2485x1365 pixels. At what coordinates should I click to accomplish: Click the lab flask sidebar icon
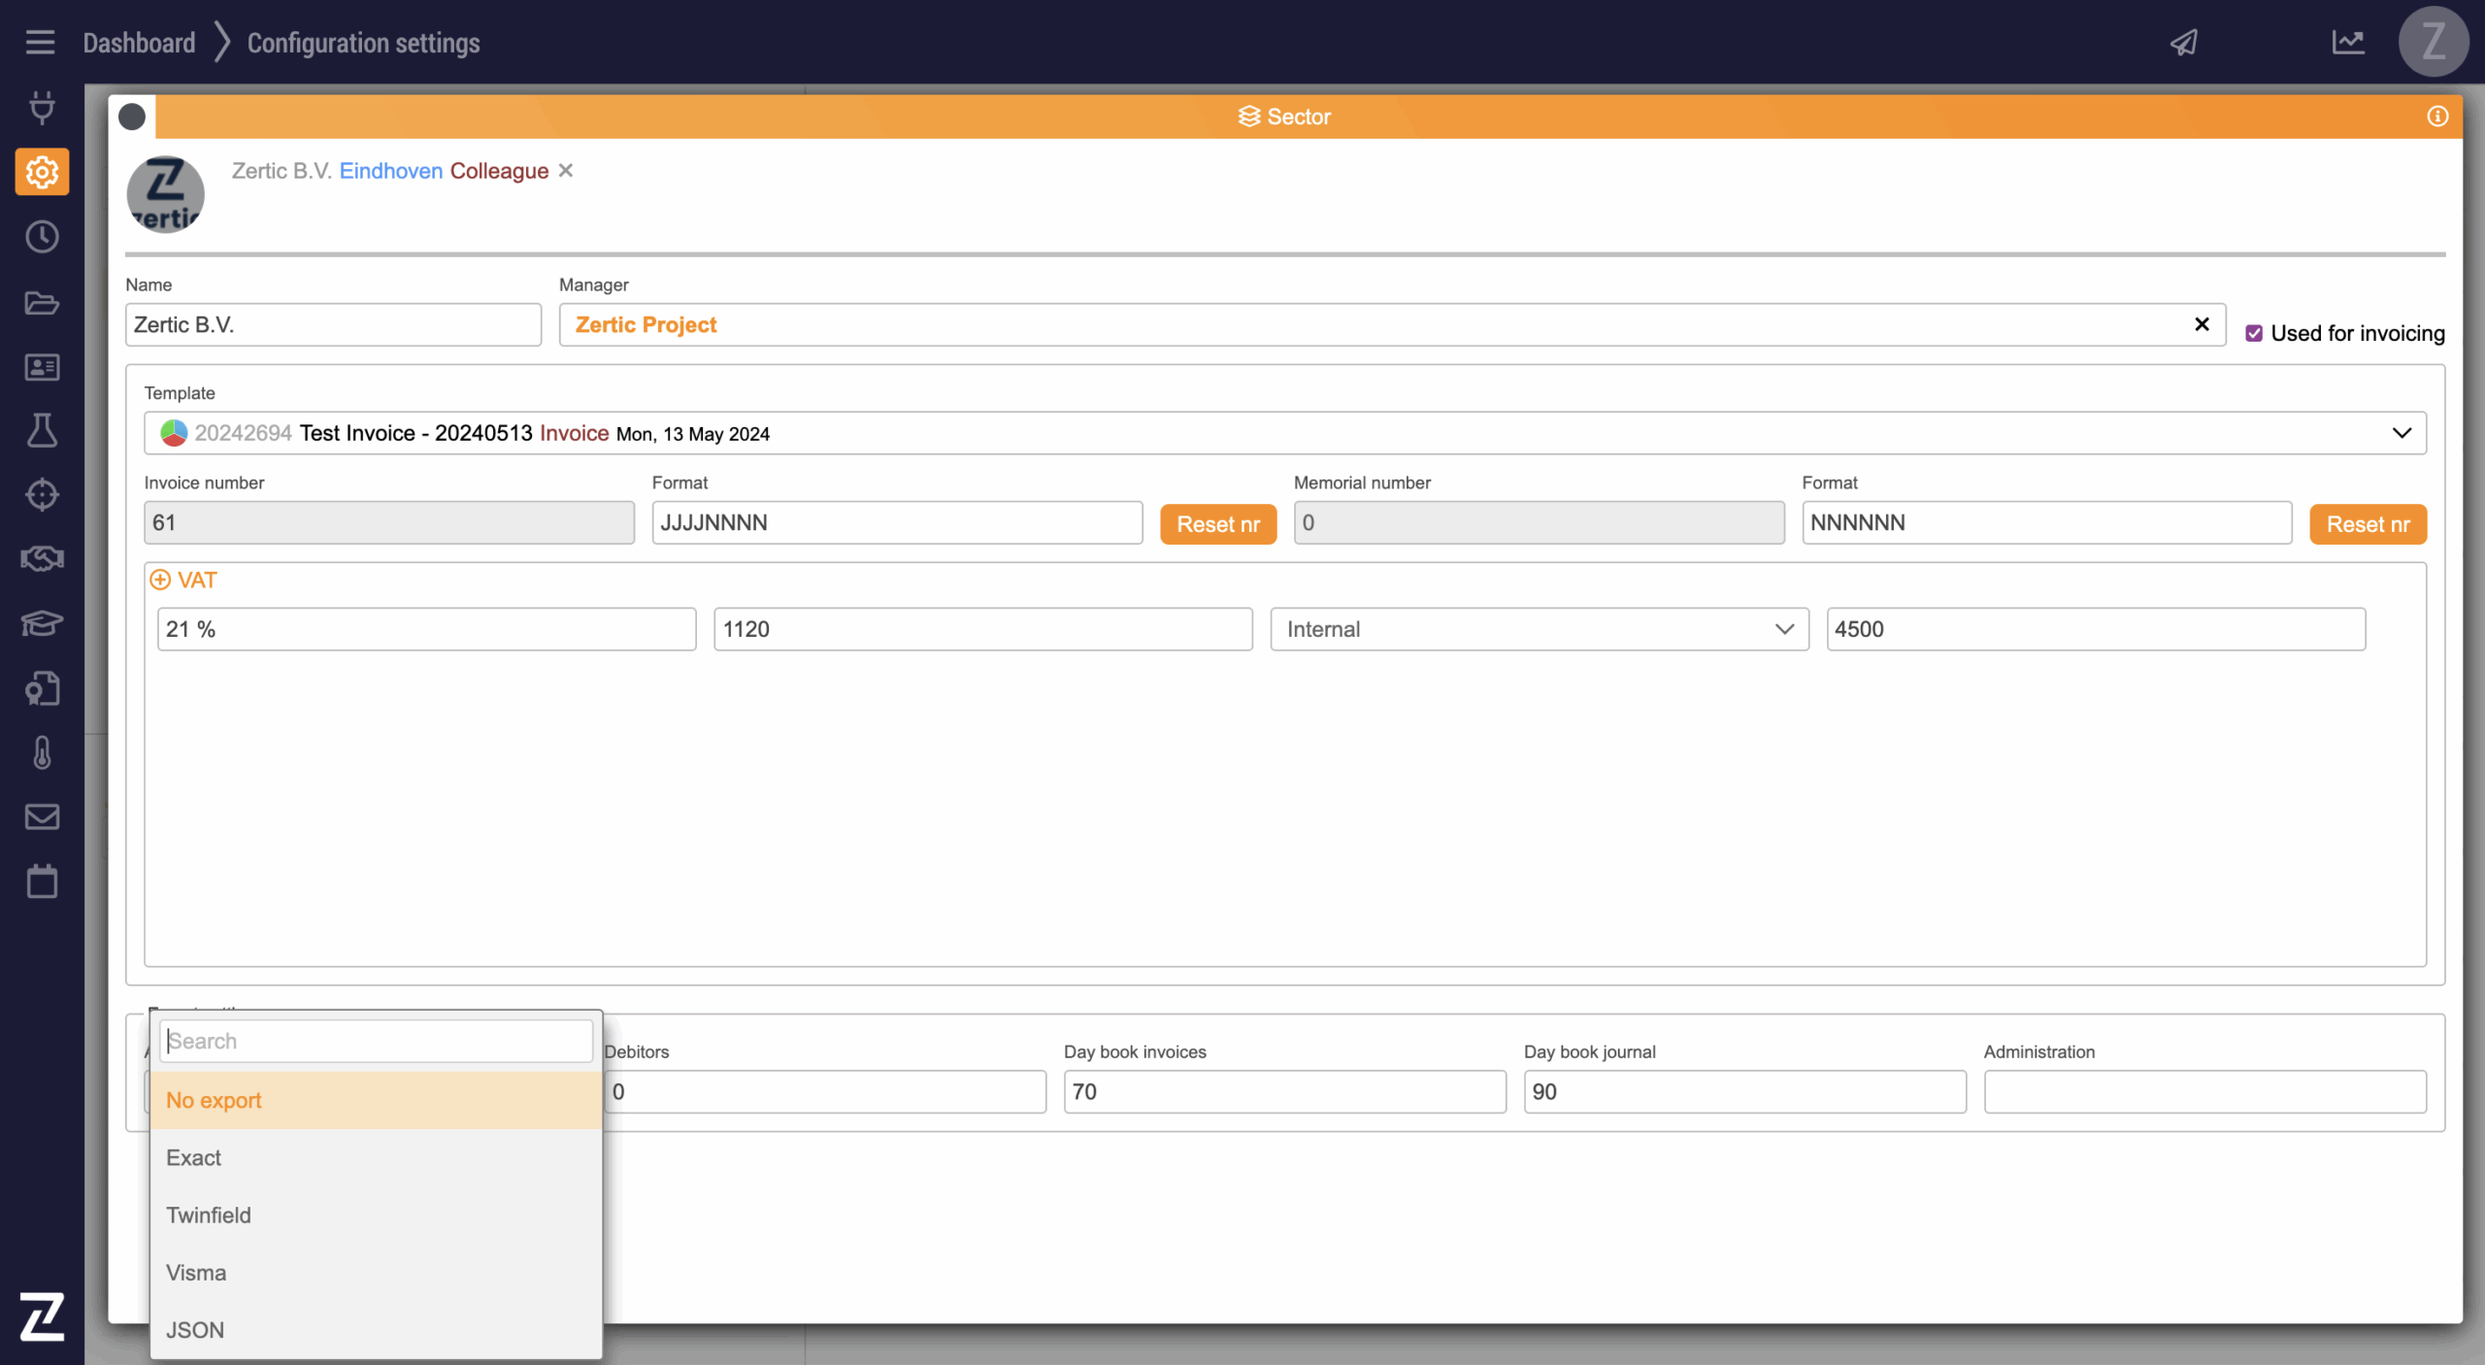(x=42, y=430)
